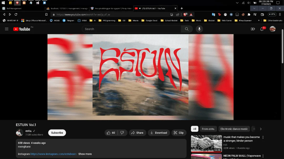
Task: Show hidden system tray icons
Action: (237, 3)
